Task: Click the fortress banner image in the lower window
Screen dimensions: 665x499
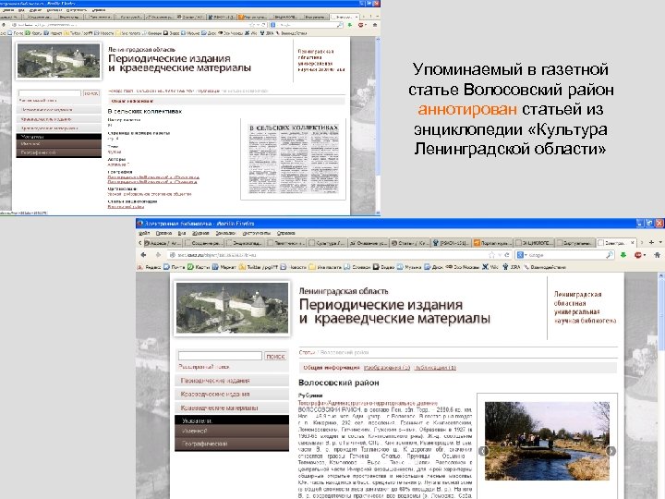Action: point(232,308)
